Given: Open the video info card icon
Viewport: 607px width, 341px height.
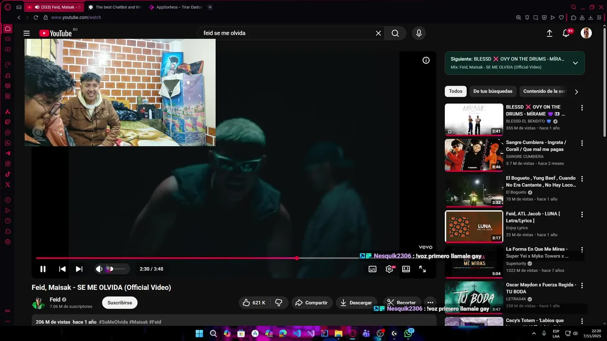Looking at the screenshot, I should click(426, 60).
